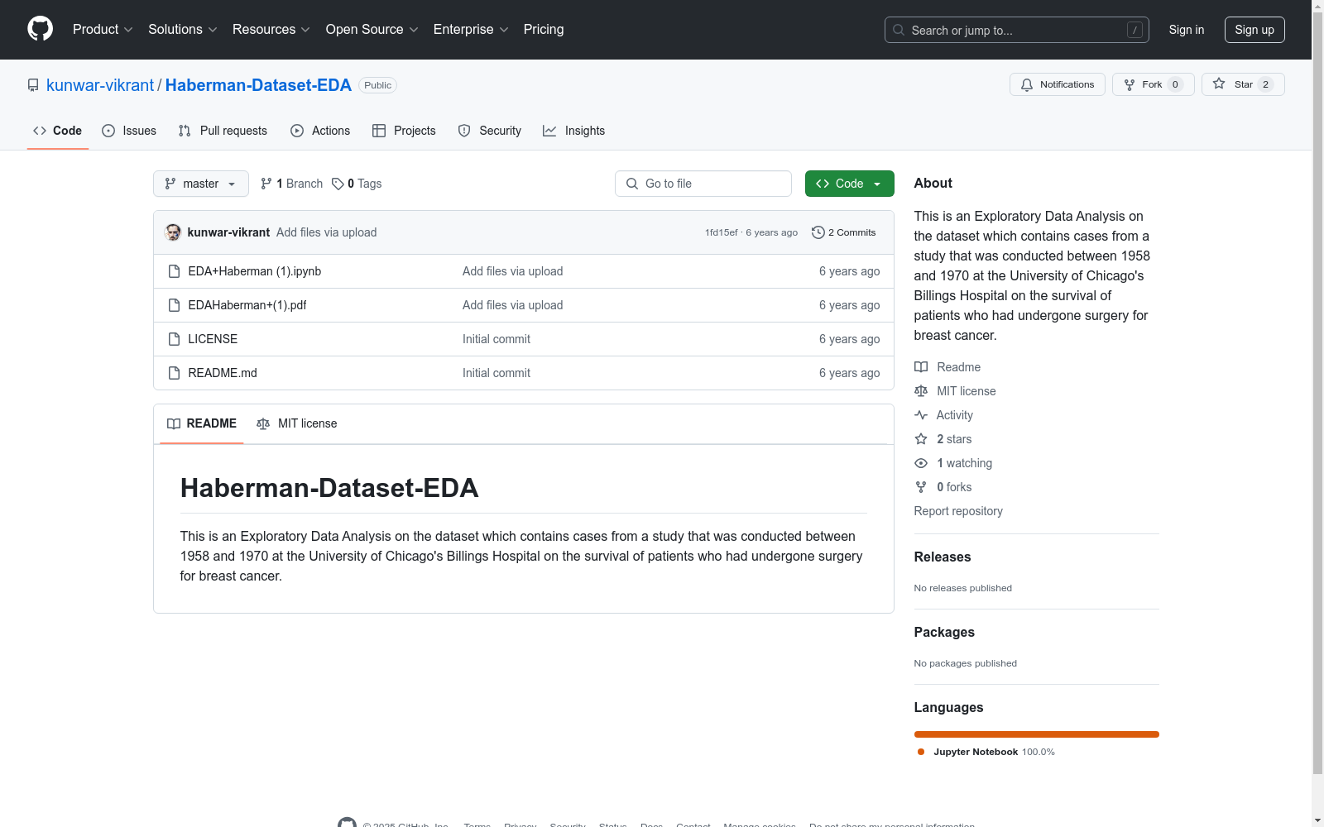Click the Notifications bell icon
Image resolution: width=1324 pixels, height=827 pixels.
tap(1027, 84)
